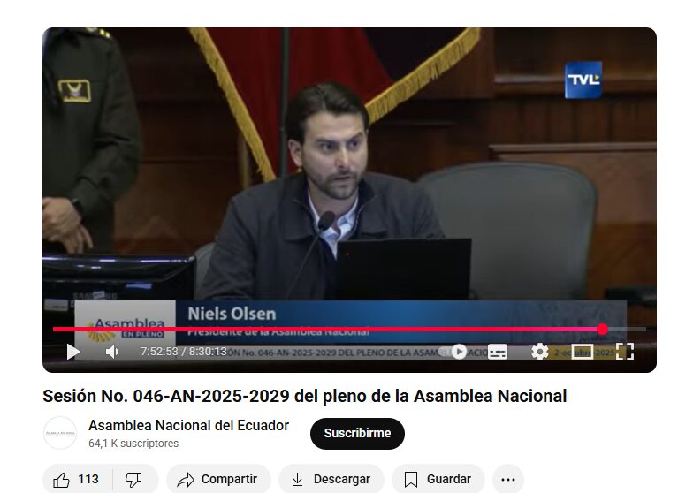Play the video
Viewport: 678px width, 493px height.
(x=72, y=352)
